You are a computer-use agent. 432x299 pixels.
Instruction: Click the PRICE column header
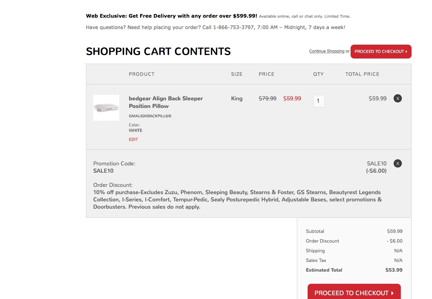(x=266, y=74)
